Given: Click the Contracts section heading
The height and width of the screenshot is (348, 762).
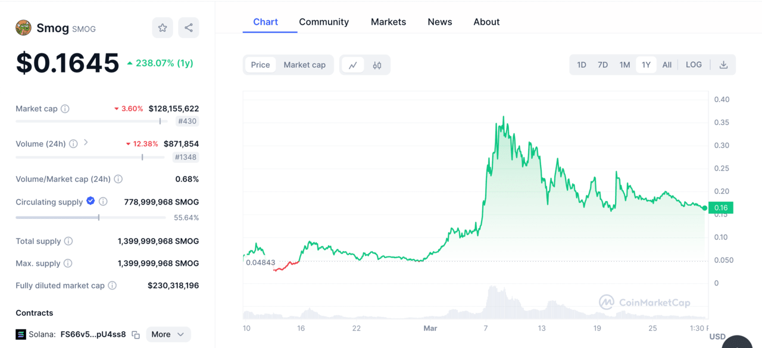Looking at the screenshot, I should tap(35, 313).
